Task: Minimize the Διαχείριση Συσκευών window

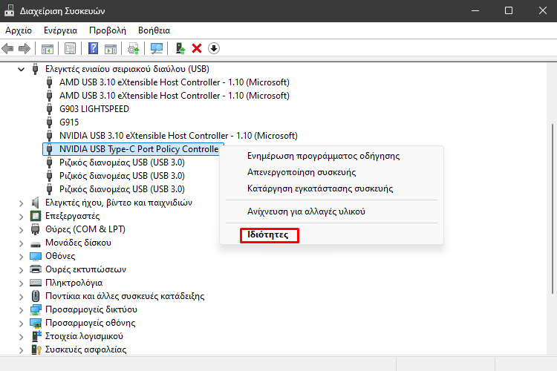Action: 475,10
